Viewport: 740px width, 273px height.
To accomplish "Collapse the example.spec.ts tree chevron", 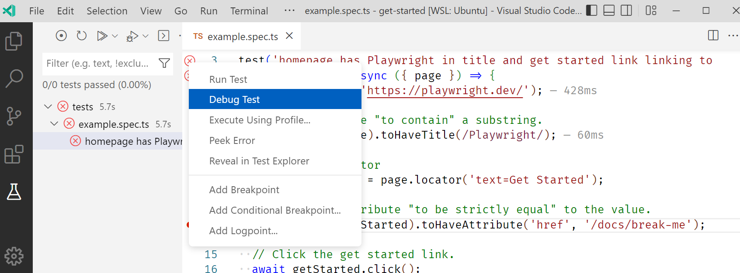I will point(54,124).
